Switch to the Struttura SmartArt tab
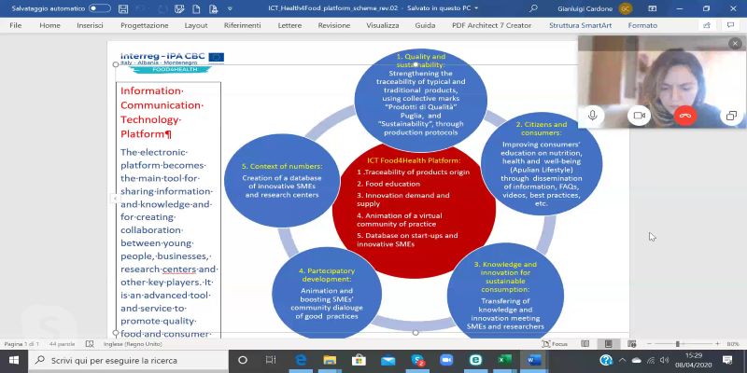This screenshot has width=747, height=373. (x=580, y=25)
